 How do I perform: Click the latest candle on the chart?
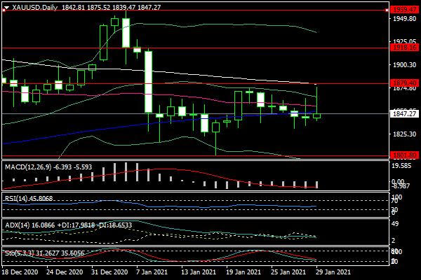point(317,115)
